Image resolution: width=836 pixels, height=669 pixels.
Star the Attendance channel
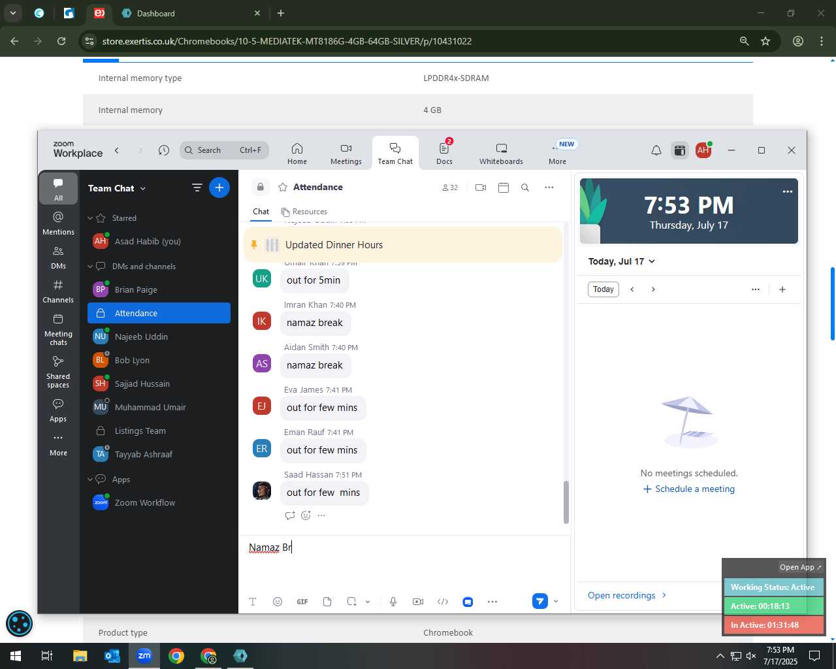[x=283, y=188]
